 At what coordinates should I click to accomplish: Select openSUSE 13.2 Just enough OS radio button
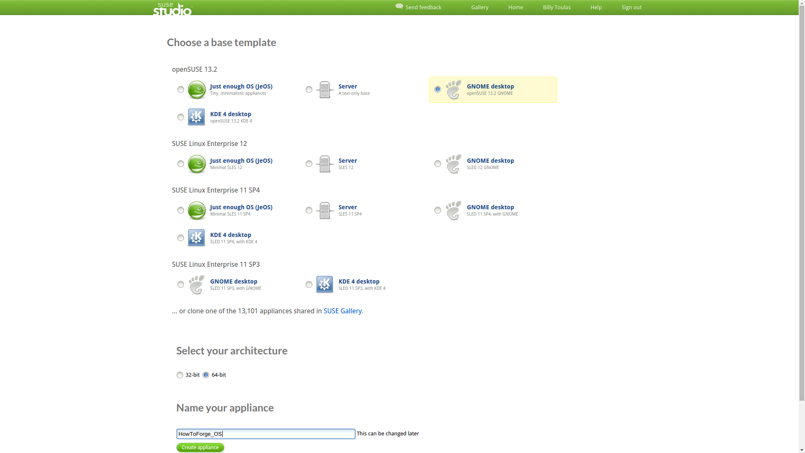(x=181, y=89)
